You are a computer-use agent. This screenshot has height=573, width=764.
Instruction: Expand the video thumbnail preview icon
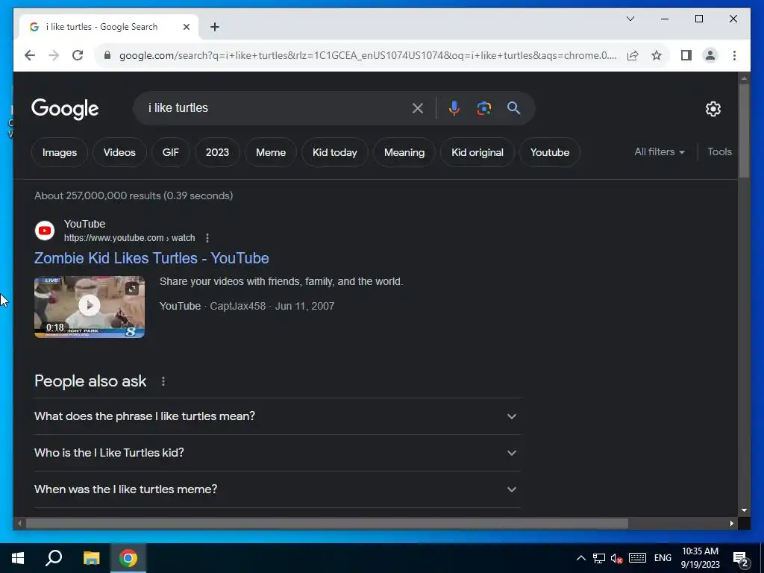(x=132, y=289)
